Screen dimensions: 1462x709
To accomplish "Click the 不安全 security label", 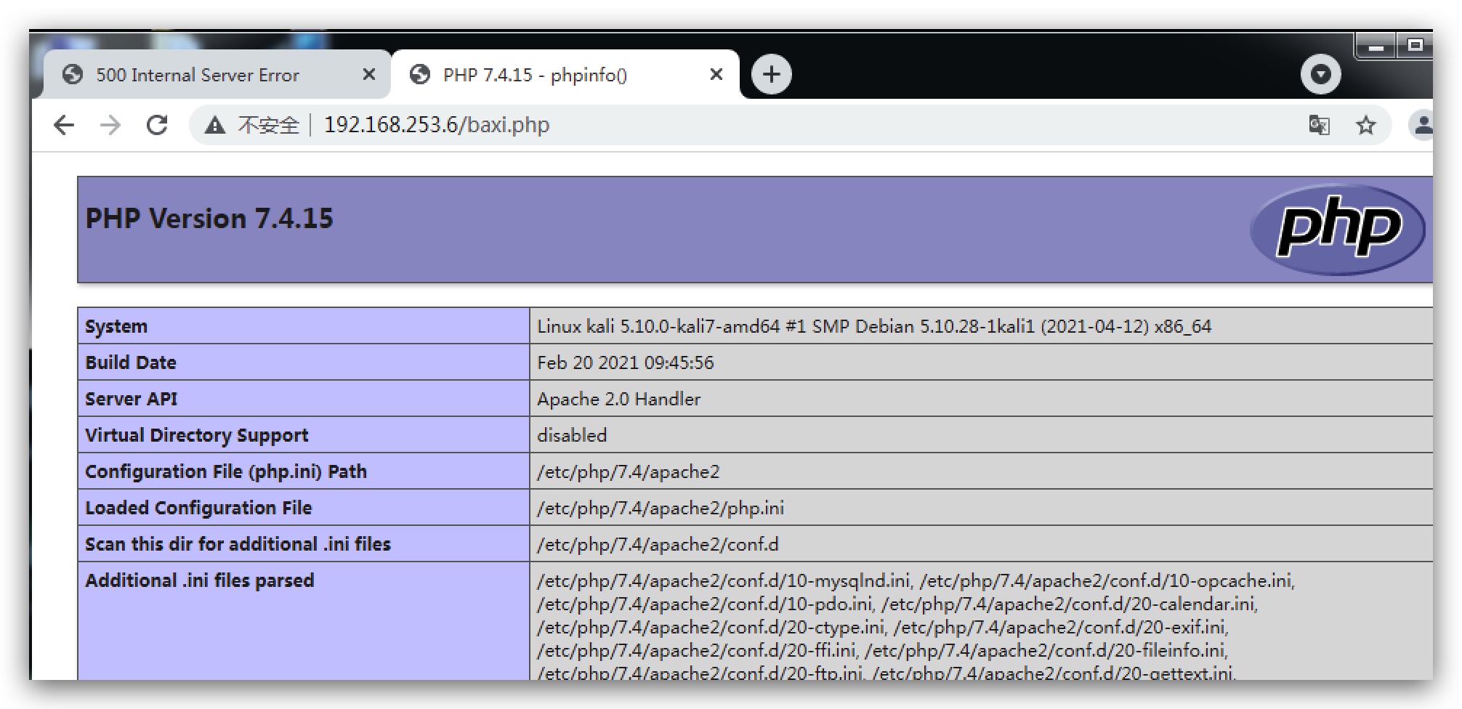I will coord(268,125).
